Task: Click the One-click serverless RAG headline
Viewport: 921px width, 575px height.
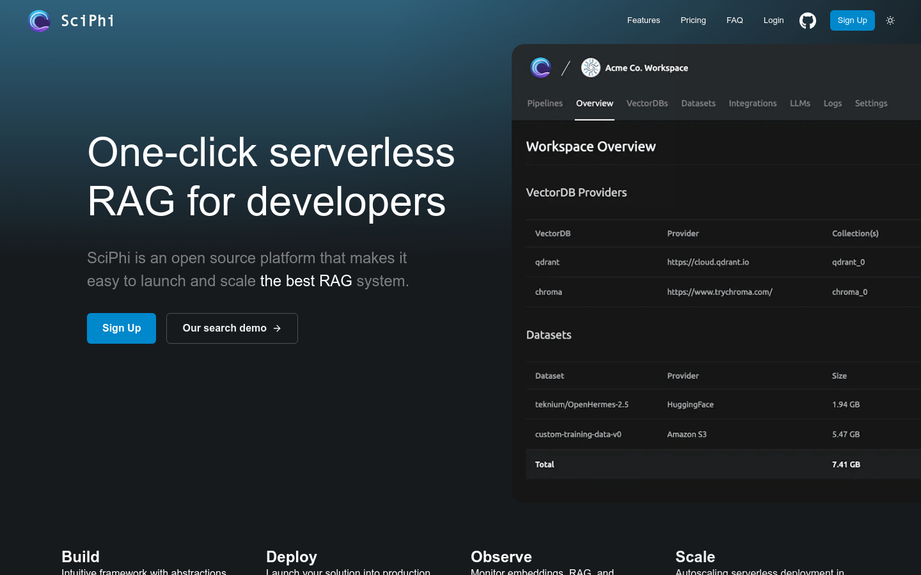Action: [271, 177]
